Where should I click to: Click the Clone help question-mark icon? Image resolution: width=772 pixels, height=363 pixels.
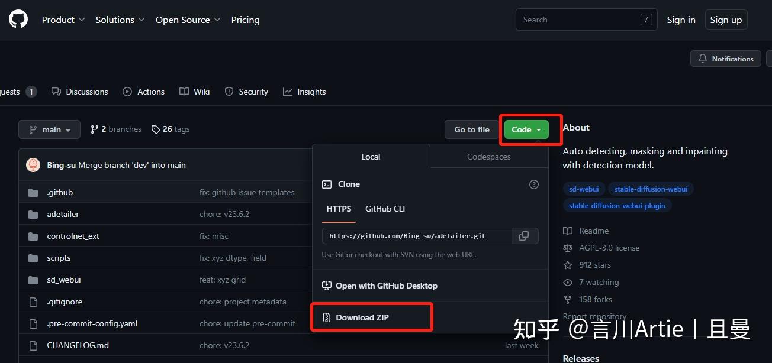tap(534, 184)
